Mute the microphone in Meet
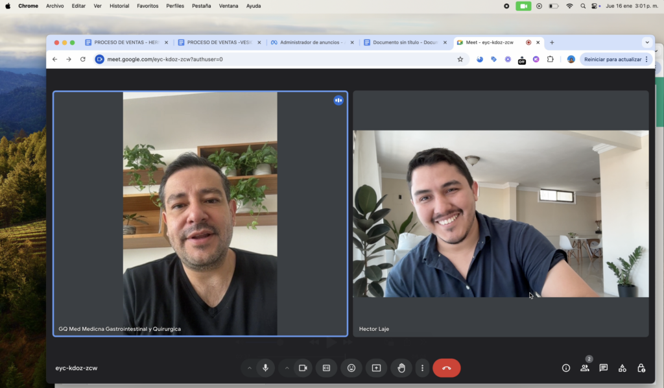Screen dimensions: 664x388 coord(265,368)
